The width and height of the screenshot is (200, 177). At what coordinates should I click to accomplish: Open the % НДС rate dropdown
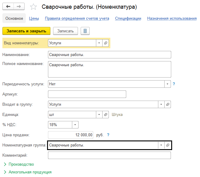(75, 125)
